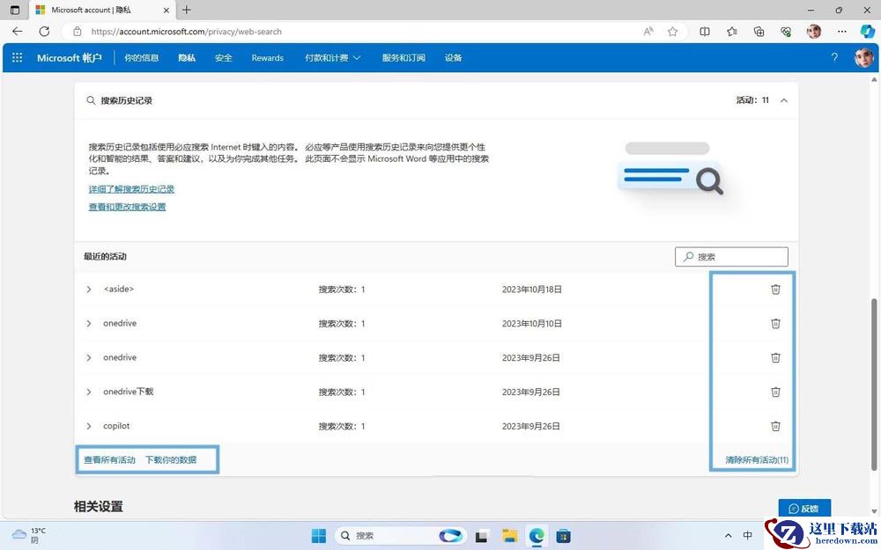
Task: Delete the onedrive下载 entry with trash icon
Action: pyautogui.click(x=775, y=392)
